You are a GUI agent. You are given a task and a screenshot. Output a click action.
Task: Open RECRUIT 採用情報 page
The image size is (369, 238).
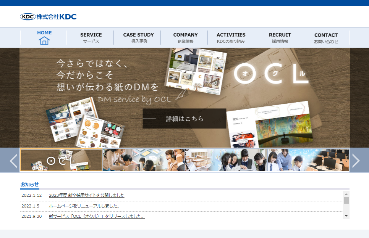coord(280,38)
